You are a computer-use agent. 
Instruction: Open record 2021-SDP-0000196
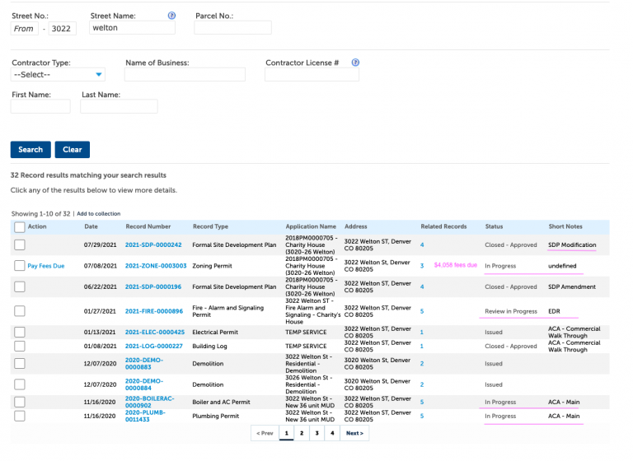pyautogui.click(x=153, y=286)
